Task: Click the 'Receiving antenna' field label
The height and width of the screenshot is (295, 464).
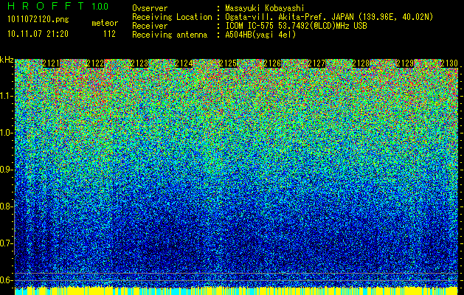Action: click(170, 35)
